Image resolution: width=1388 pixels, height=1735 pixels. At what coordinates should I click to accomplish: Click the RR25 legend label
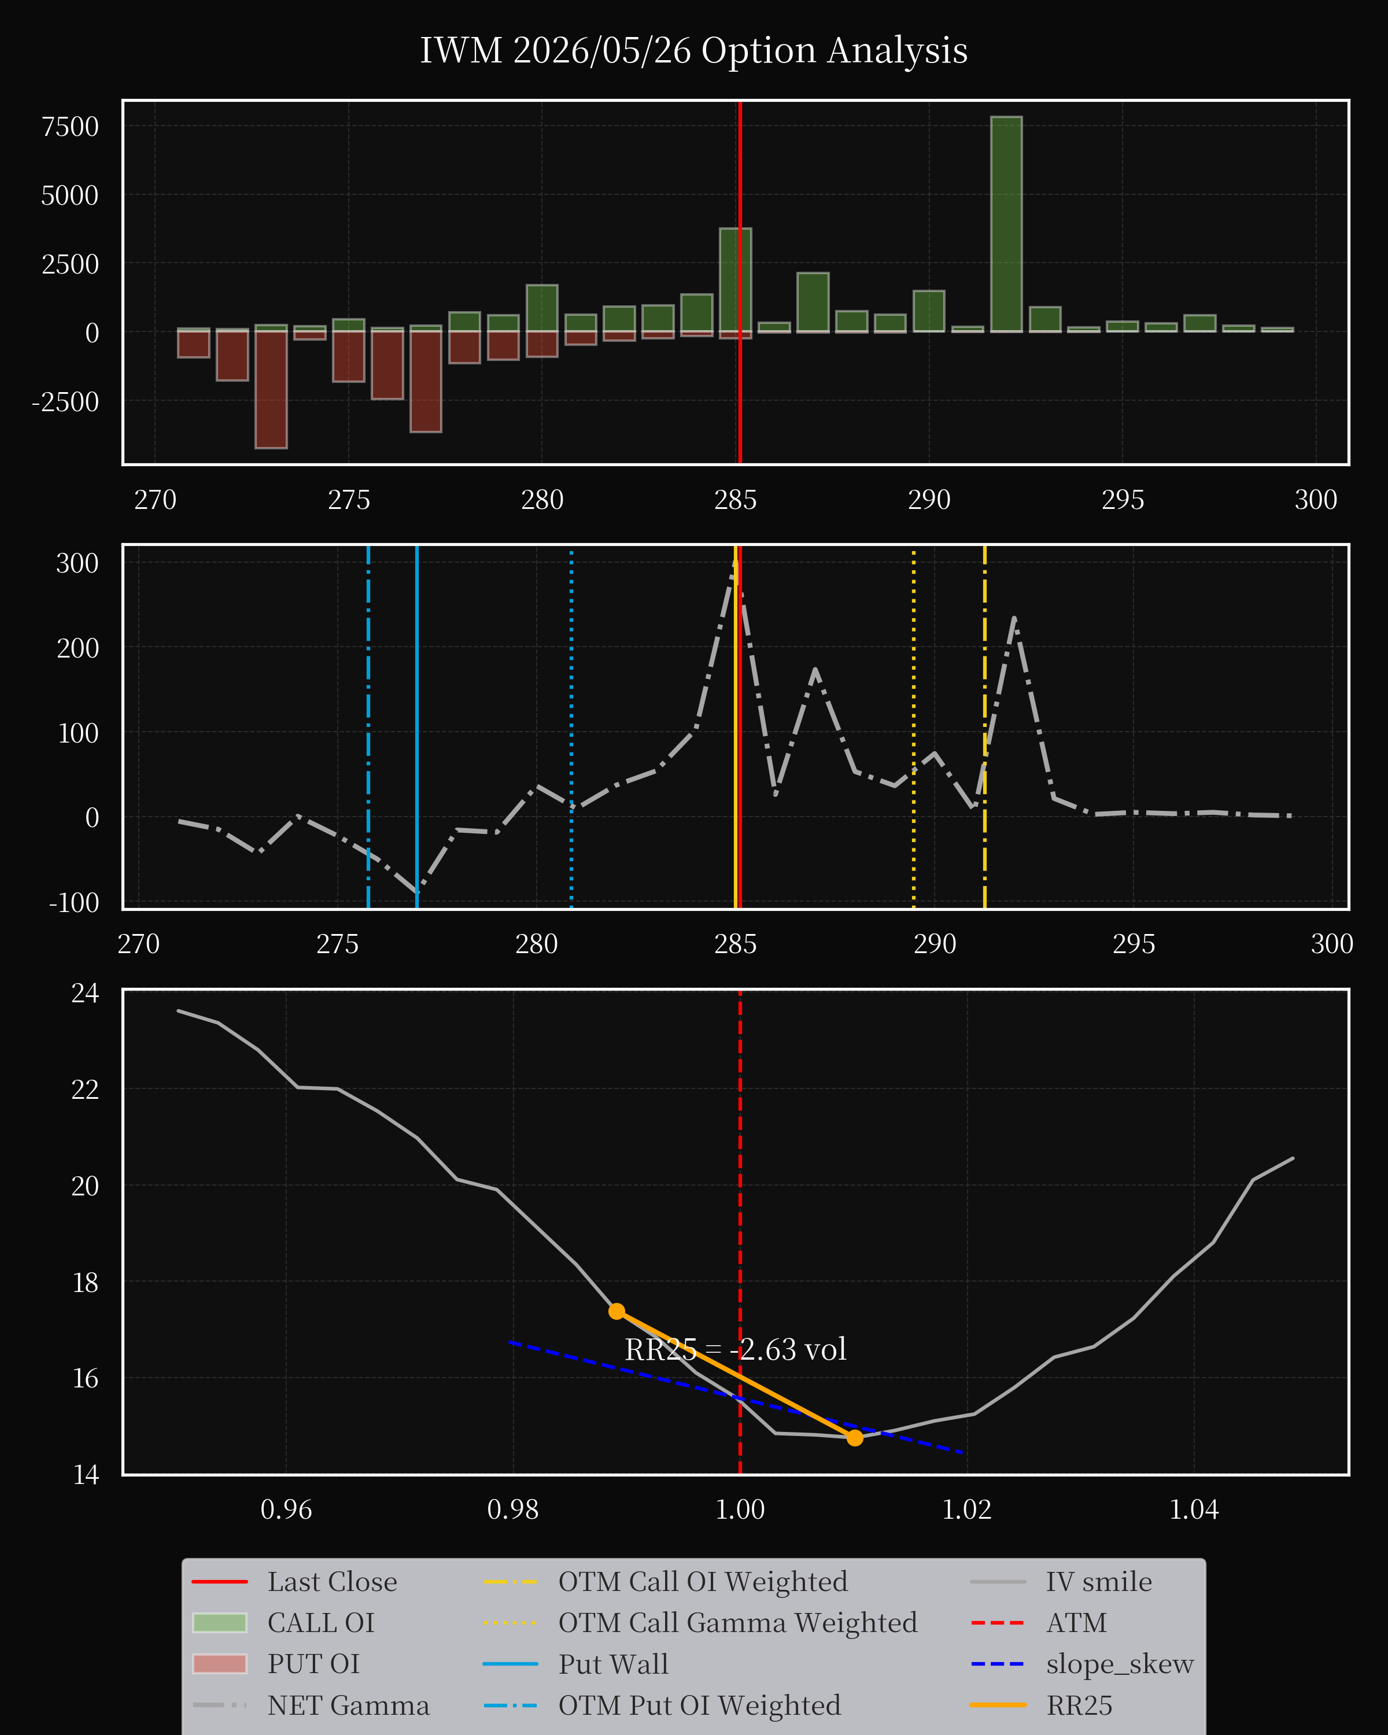1079,1706
